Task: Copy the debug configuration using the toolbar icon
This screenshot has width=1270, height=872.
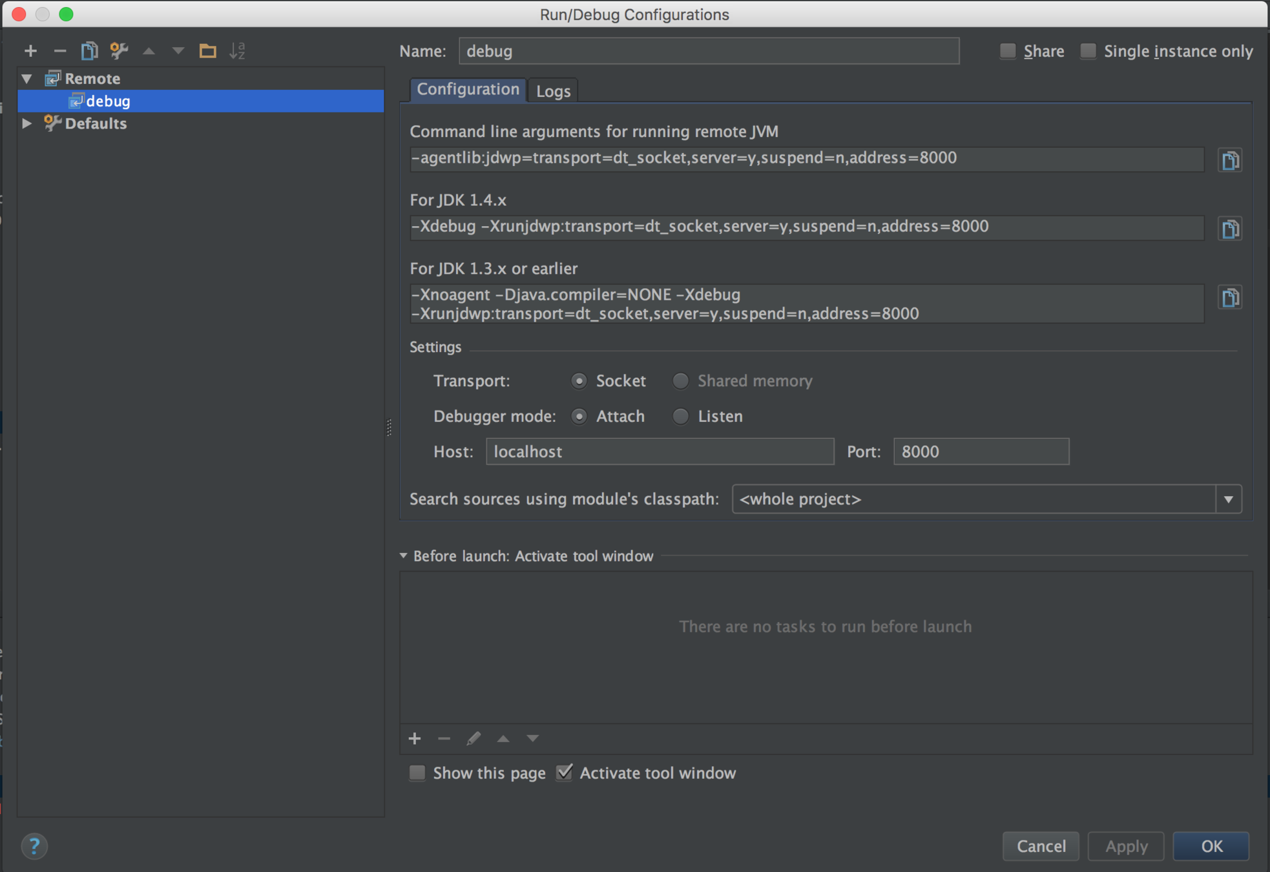Action: pyautogui.click(x=89, y=50)
